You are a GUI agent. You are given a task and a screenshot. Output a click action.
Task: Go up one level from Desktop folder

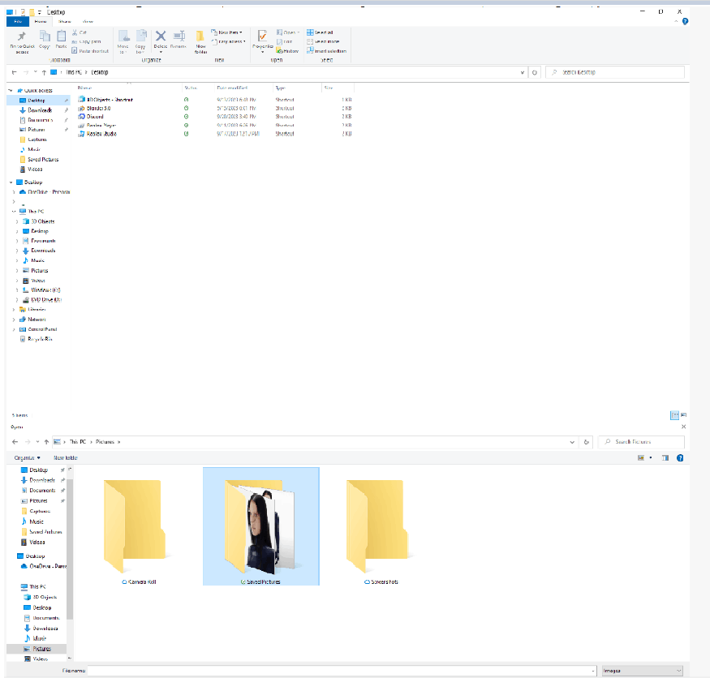[x=44, y=72]
